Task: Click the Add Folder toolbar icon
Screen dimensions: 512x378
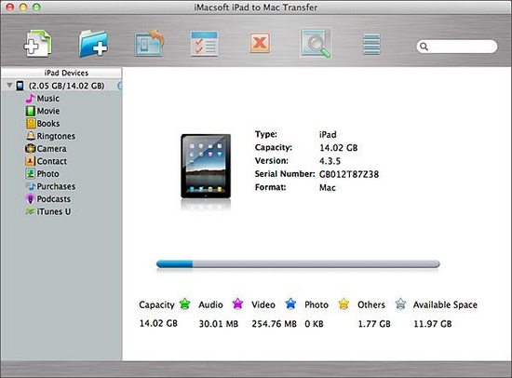Action: pyautogui.click(x=93, y=44)
